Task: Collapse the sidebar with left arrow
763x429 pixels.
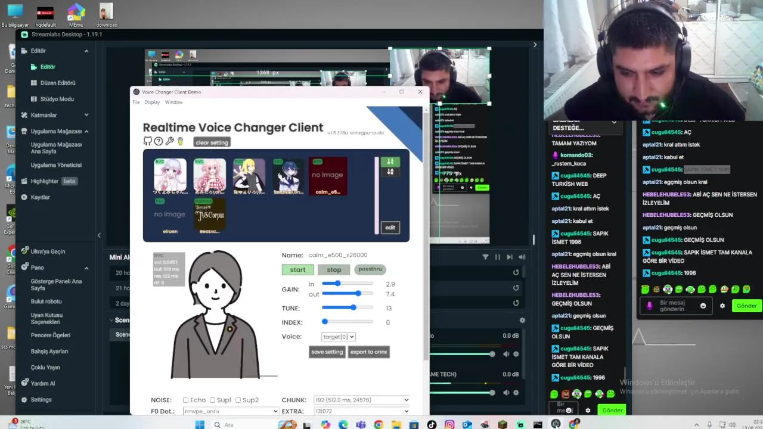Action: point(99,235)
